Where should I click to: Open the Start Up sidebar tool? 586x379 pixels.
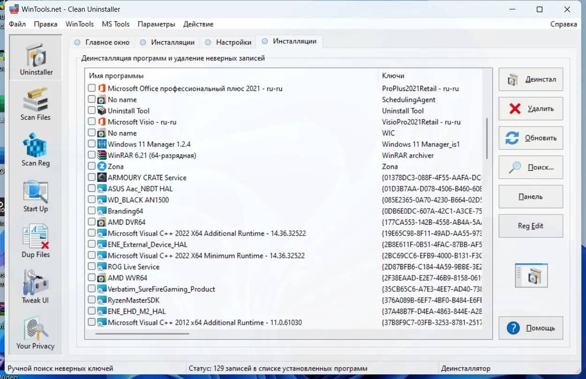click(x=36, y=196)
